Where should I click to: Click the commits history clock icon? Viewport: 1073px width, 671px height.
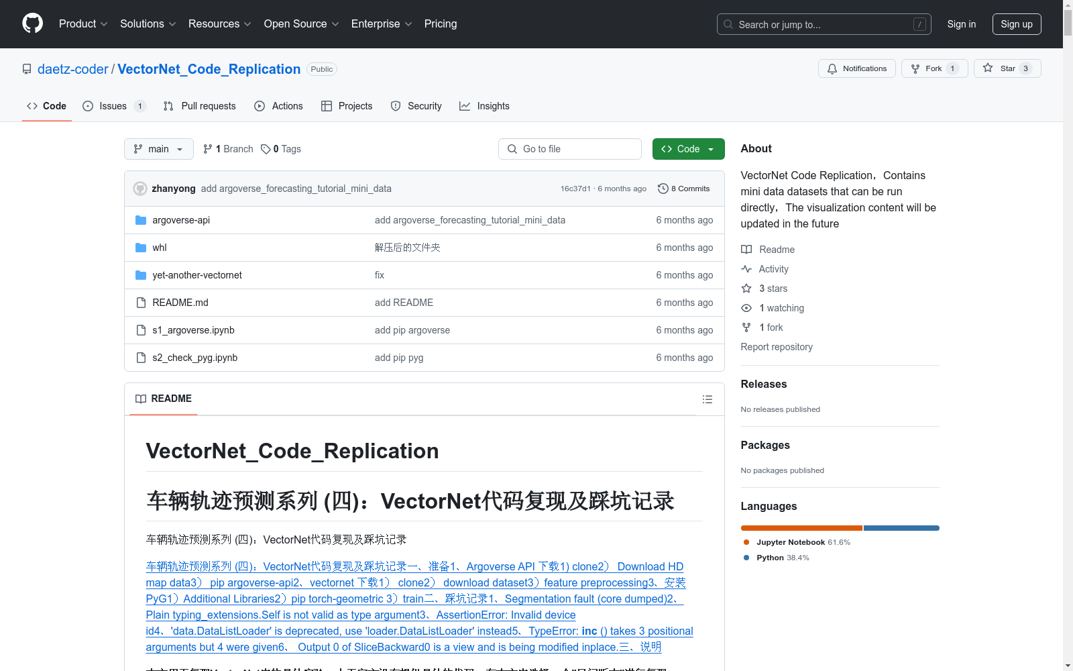tap(663, 189)
